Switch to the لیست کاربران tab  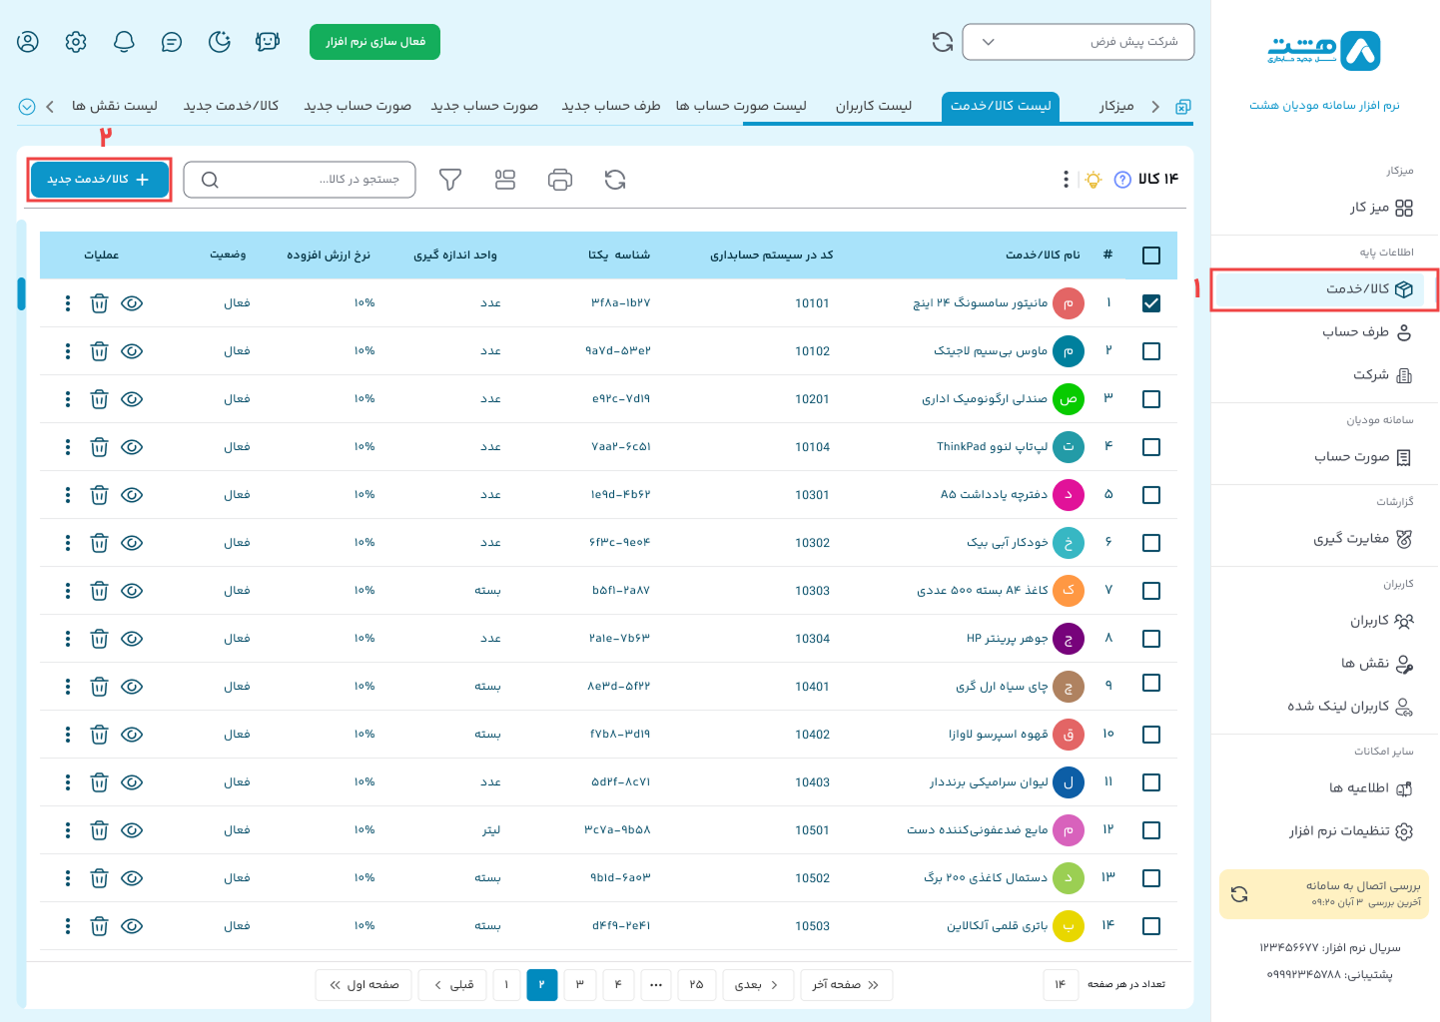873,106
